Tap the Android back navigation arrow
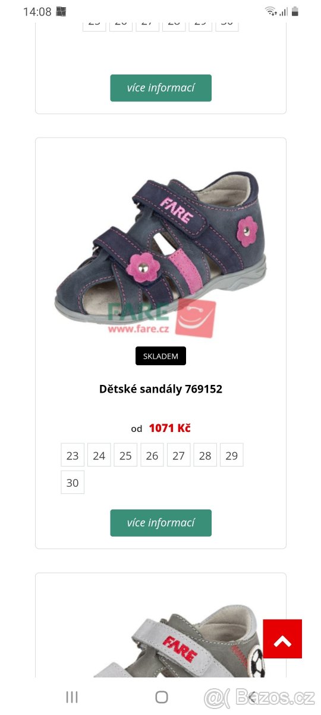The image size is (321, 715). pos(252,697)
